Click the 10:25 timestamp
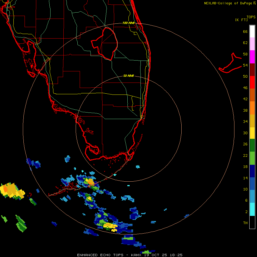Screen dimensions: 257x257 click(176, 255)
